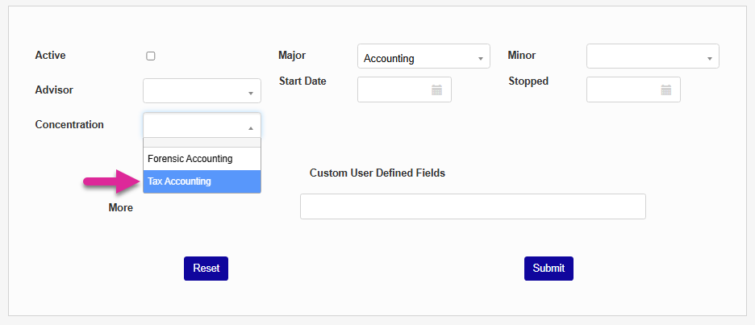
Task: Open the Stopped date calendar icon
Action: point(666,90)
